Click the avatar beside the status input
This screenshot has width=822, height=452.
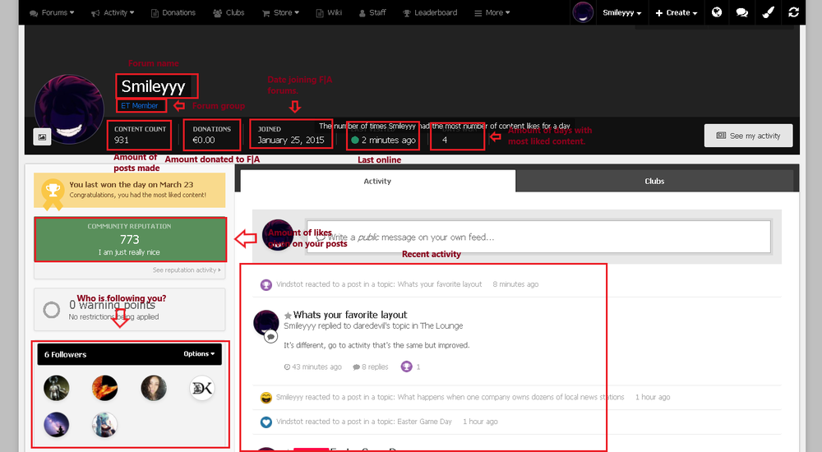coord(277,235)
